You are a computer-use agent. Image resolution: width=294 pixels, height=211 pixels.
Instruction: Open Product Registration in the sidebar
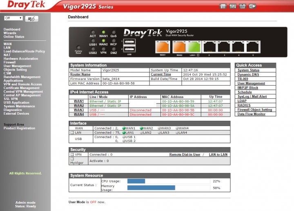pos(19,128)
